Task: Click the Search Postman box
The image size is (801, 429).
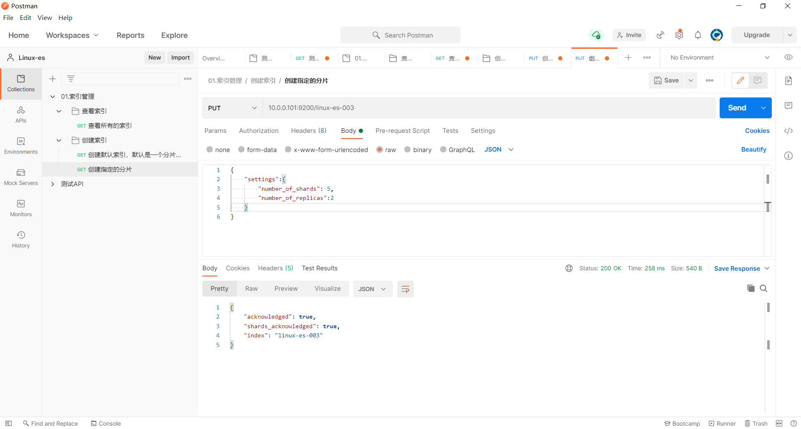Action: click(x=400, y=35)
